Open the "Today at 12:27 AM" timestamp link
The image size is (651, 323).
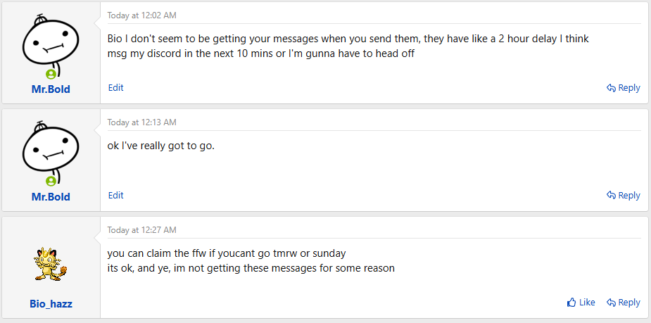pos(141,230)
